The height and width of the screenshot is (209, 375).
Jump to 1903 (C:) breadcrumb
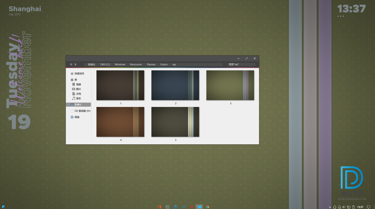pos(105,64)
